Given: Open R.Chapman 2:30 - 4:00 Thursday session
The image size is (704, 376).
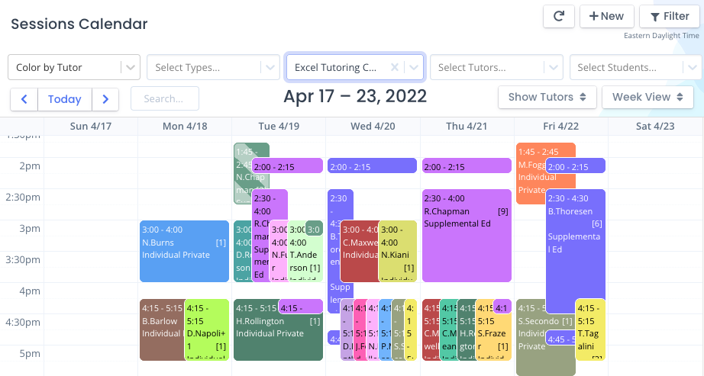Looking at the screenshot, I should pyautogui.click(x=467, y=236).
